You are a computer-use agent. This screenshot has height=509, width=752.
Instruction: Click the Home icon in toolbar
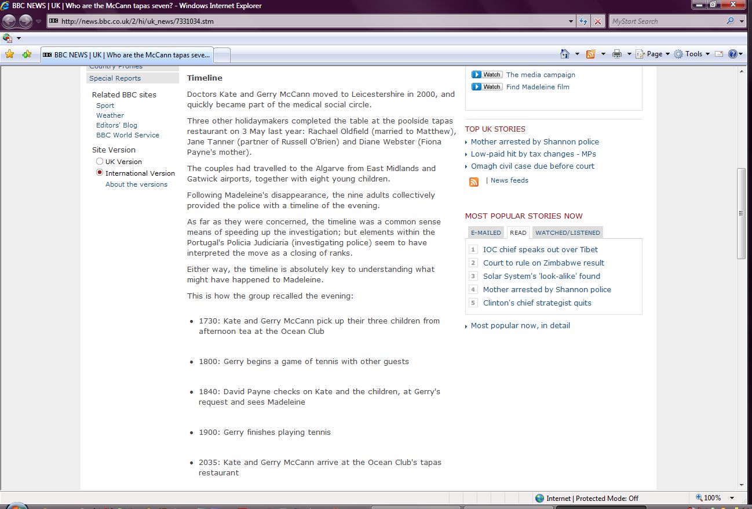tap(565, 54)
